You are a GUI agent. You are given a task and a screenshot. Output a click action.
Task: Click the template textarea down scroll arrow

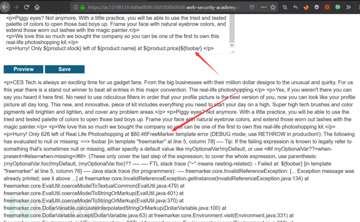[x=232, y=45]
